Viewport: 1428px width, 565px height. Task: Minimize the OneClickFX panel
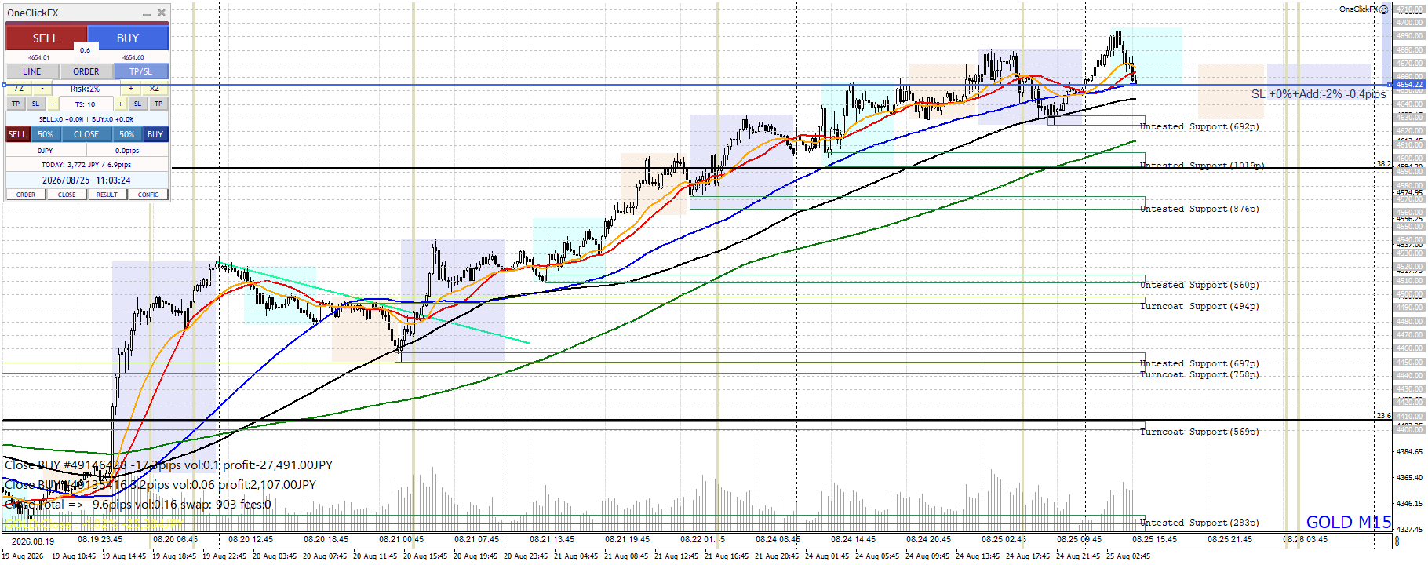click(147, 13)
